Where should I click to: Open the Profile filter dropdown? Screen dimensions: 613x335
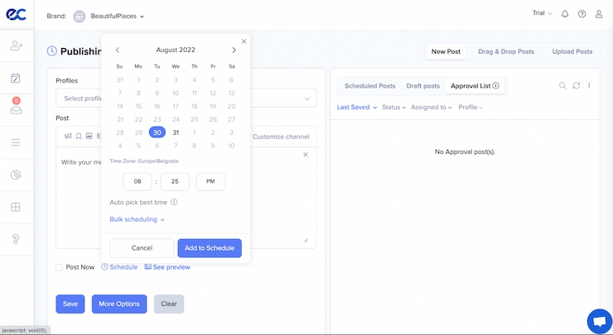point(471,107)
